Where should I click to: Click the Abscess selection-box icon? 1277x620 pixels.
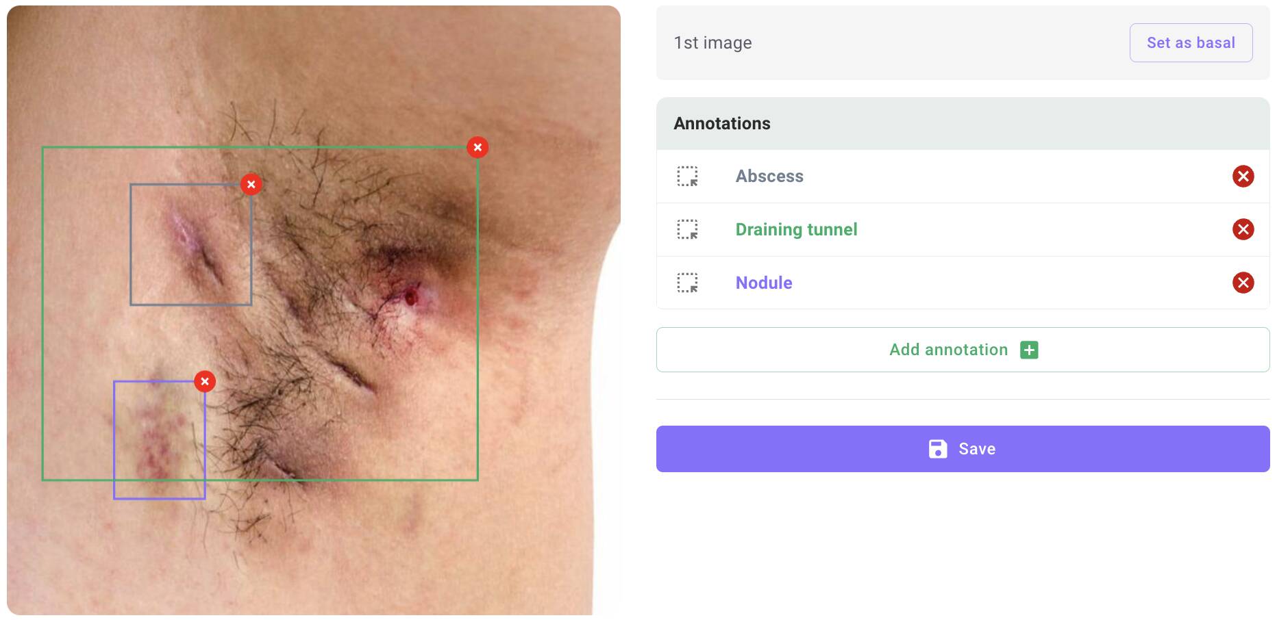[x=687, y=176]
